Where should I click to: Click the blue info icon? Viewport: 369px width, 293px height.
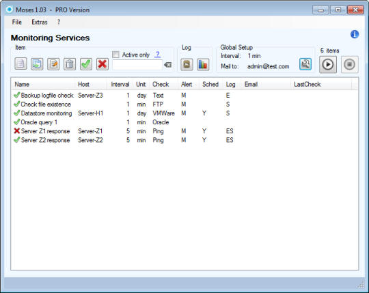pyautogui.click(x=355, y=34)
